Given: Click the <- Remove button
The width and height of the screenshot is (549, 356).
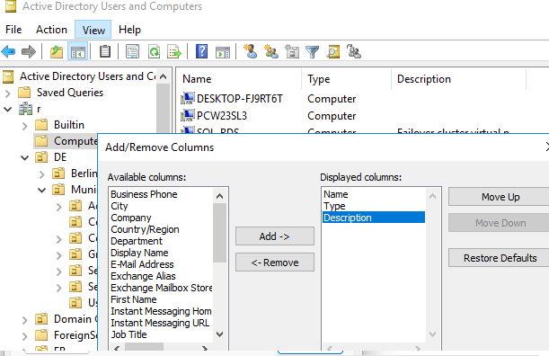Looking at the screenshot, I should 275,263.
